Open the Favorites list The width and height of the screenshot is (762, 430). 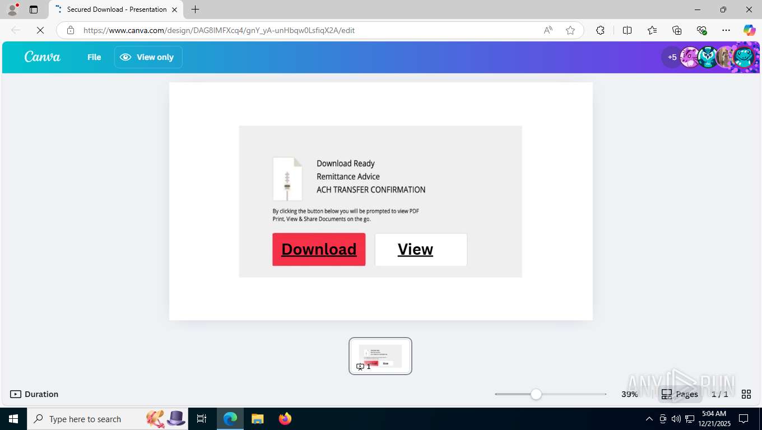pos(652,30)
